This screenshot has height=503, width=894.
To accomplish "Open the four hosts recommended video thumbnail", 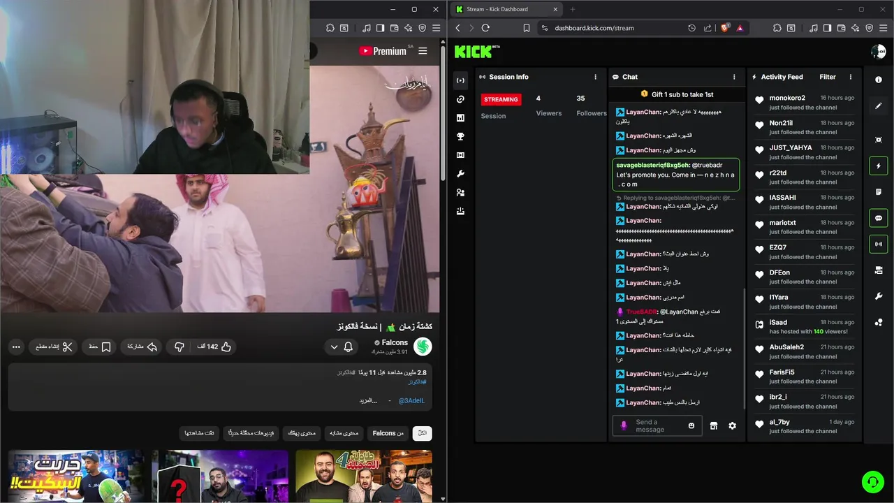I will pos(364,476).
